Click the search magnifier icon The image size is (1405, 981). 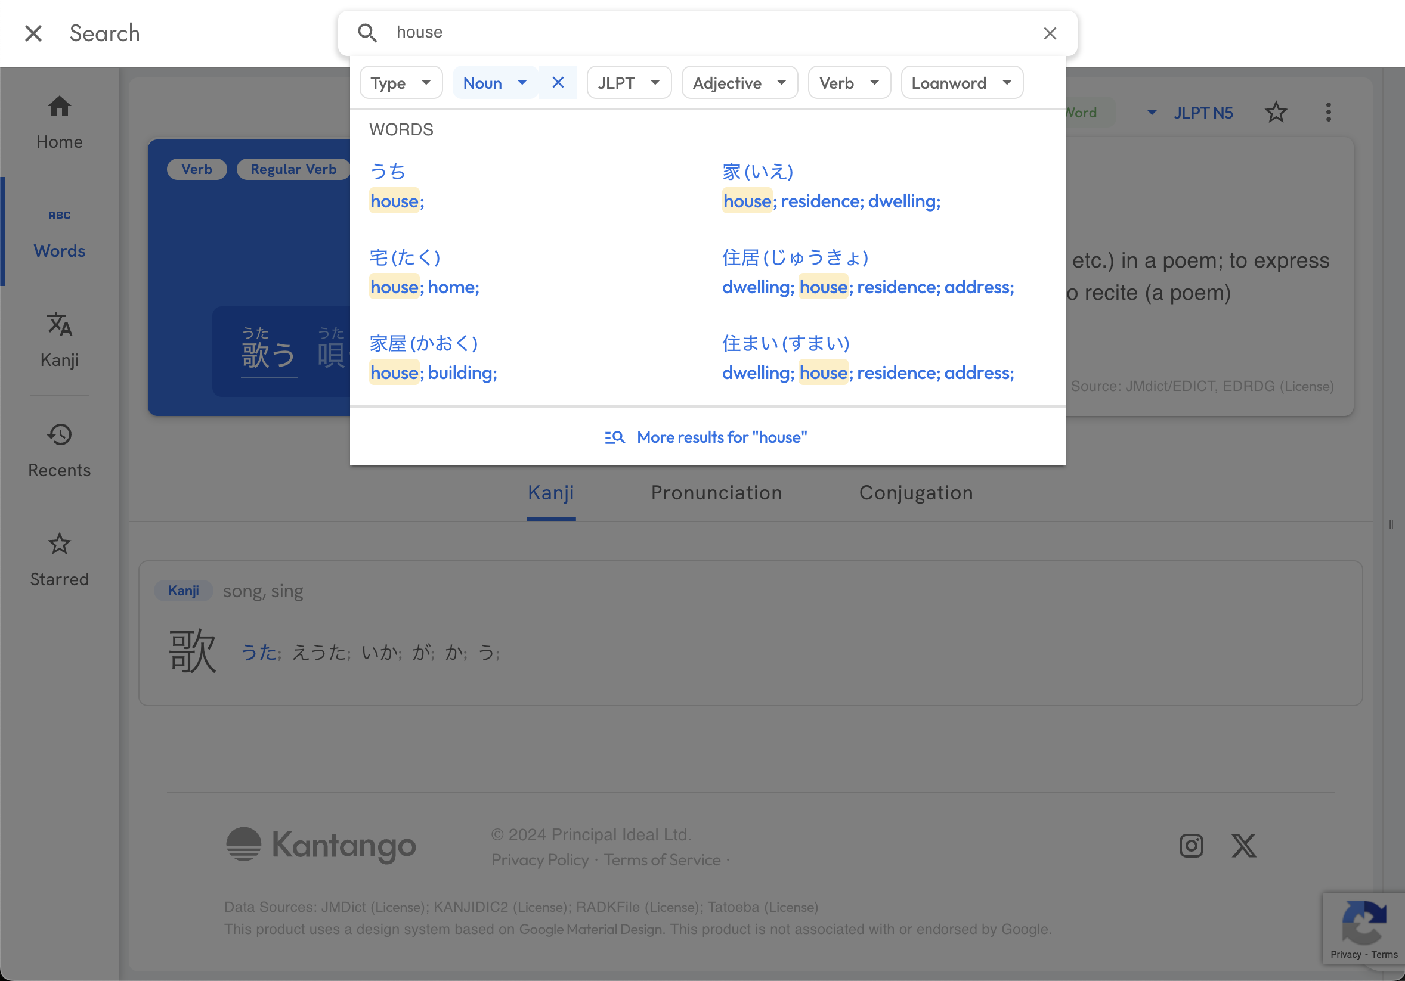367,32
